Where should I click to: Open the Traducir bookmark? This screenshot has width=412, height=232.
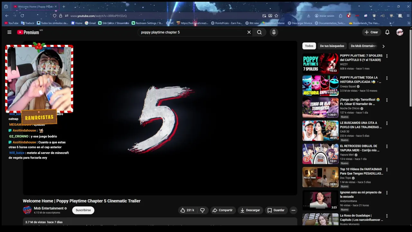click(x=28, y=23)
